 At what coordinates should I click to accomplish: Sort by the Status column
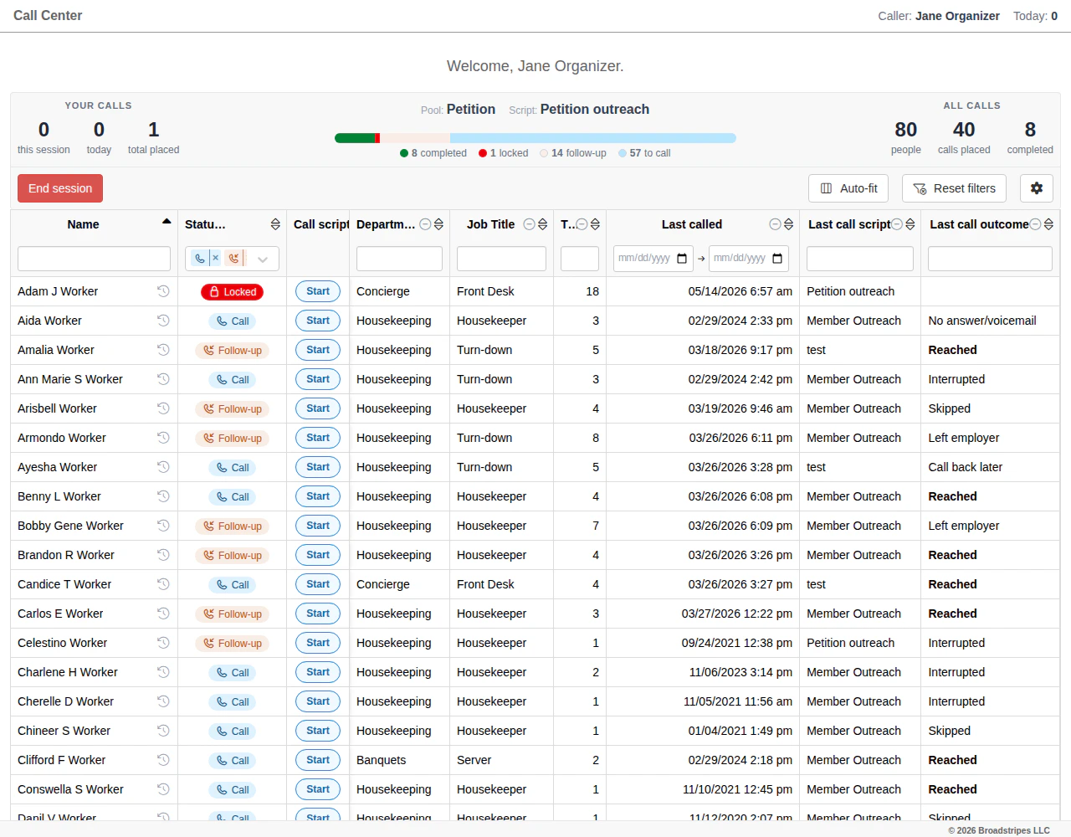pos(275,224)
